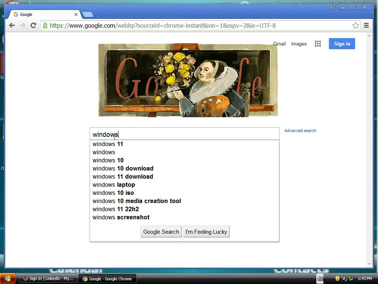The height and width of the screenshot is (284, 378).
Task: Select suggestion "windows 11"
Action: click(185, 144)
